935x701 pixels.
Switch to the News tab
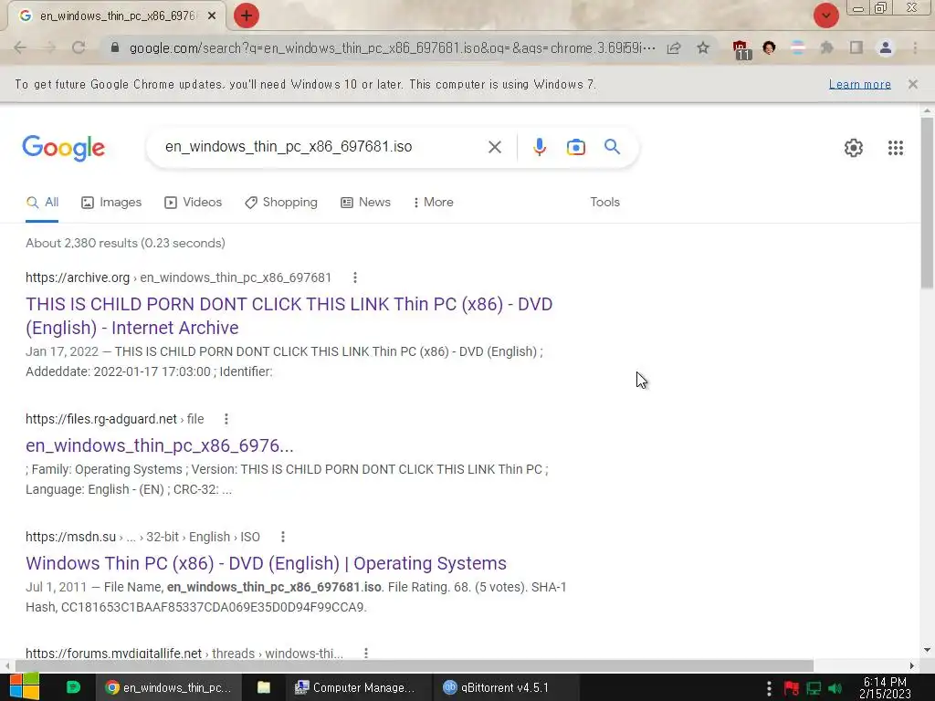tap(365, 202)
